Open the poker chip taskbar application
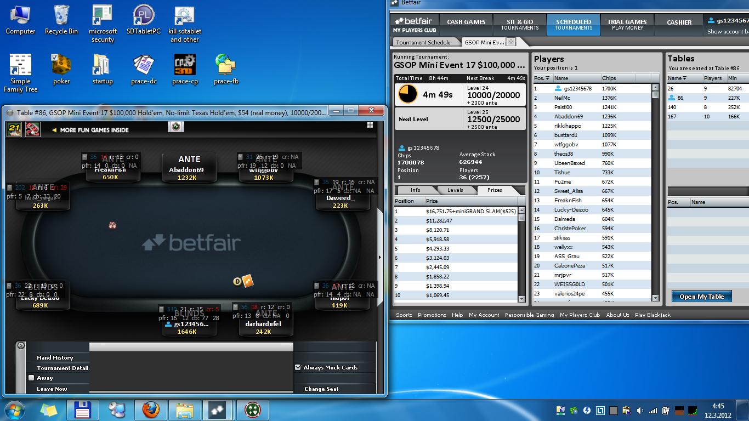This screenshot has width=749, height=421. point(252,410)
